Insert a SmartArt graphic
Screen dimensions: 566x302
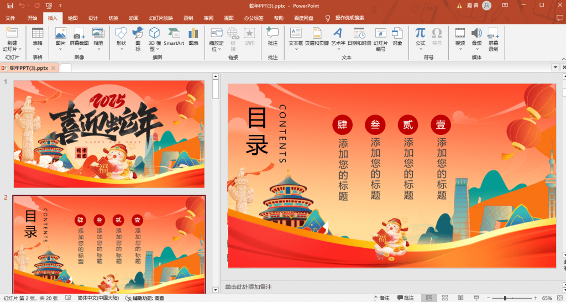174,37
